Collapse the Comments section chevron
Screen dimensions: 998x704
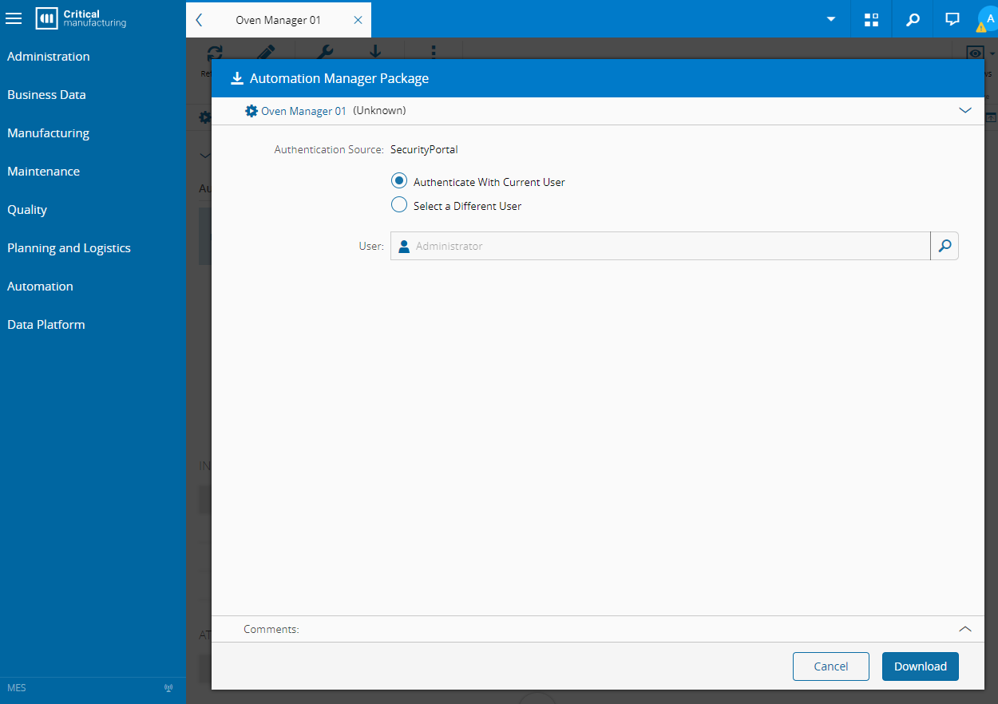click(965, 629)
